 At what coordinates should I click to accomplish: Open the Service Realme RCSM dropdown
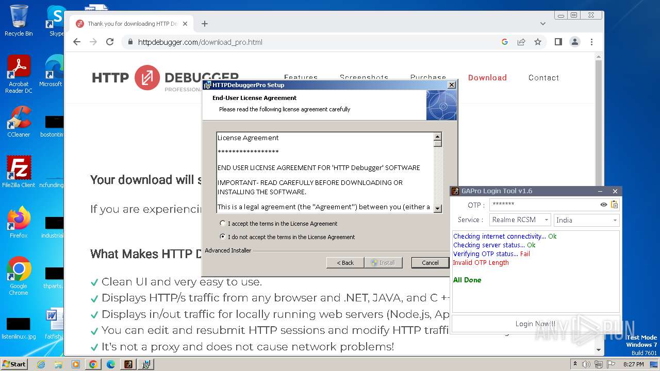(x=520, y=220)
